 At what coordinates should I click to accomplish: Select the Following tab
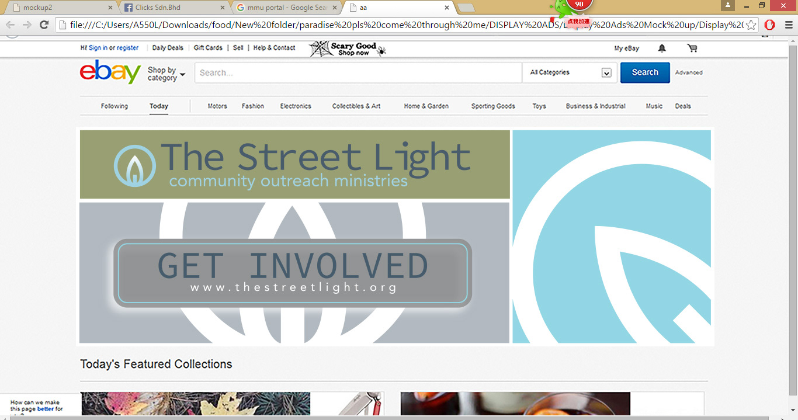(114, 106)
